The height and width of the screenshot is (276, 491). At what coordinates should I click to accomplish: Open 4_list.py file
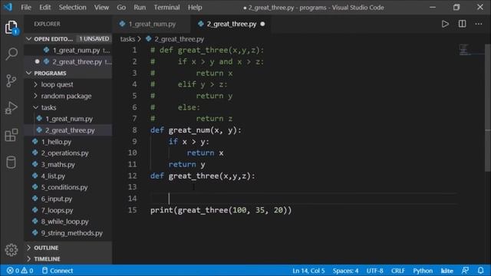68,176
